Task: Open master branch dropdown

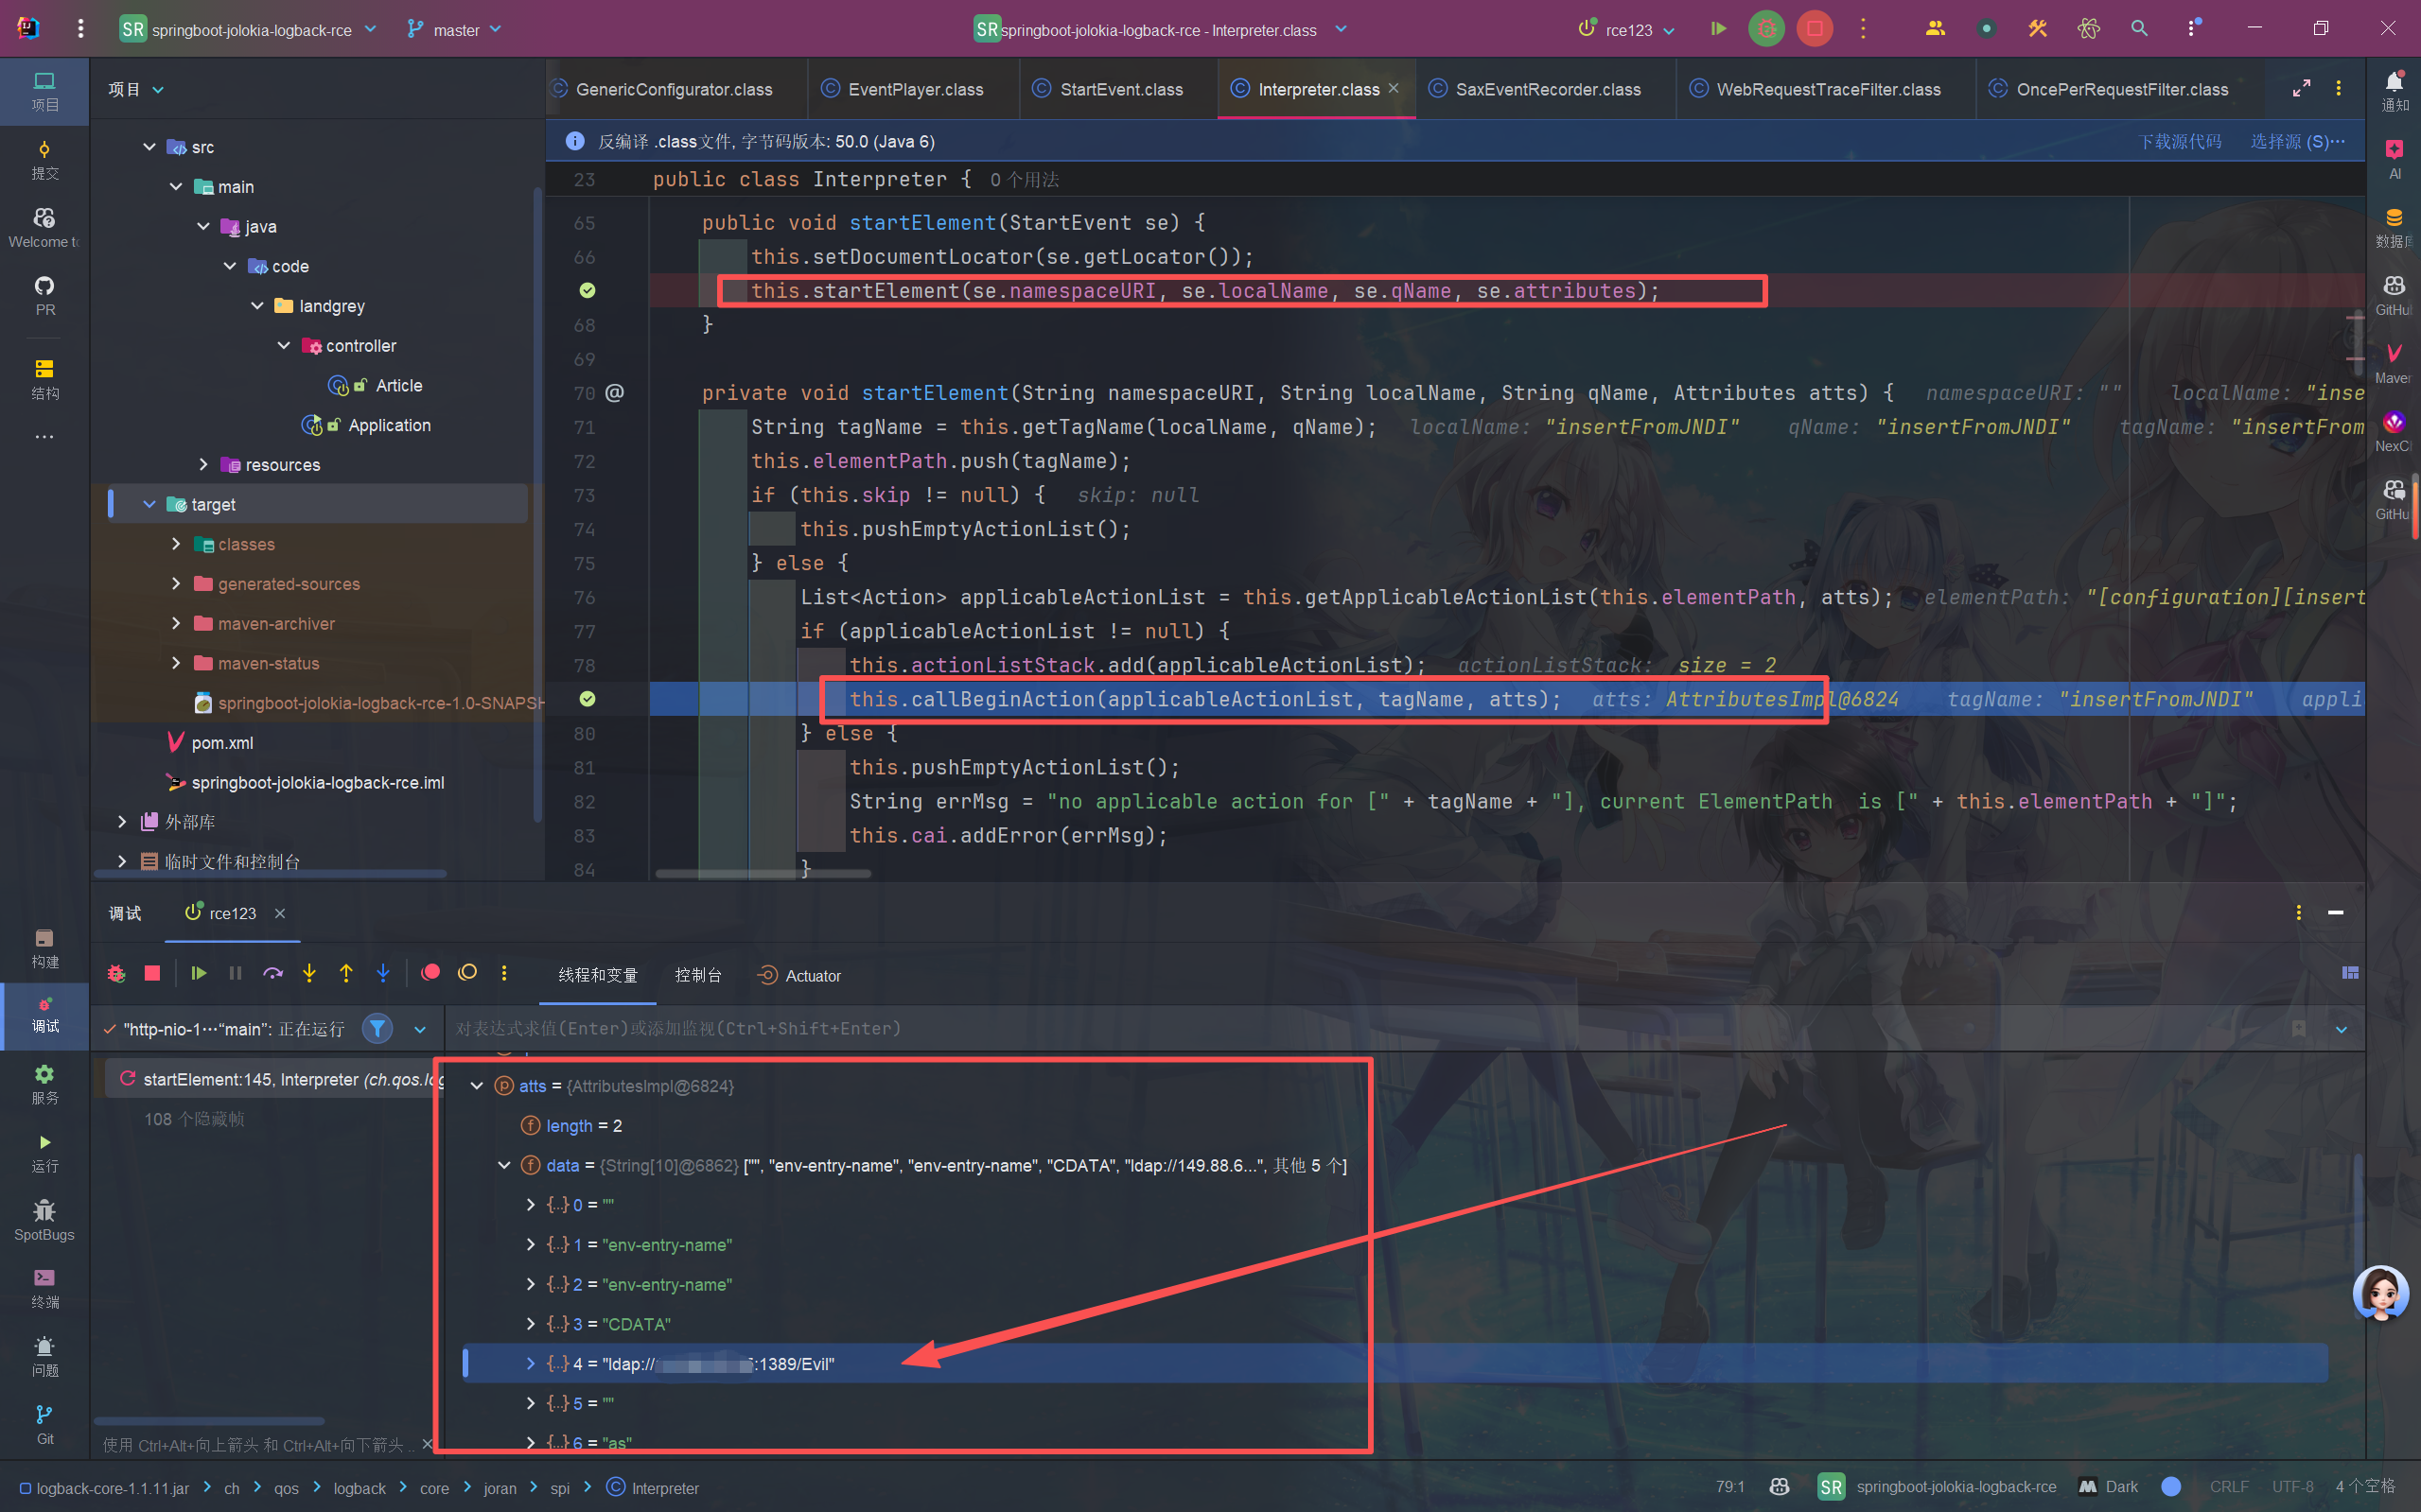Action: click(x=455, y=30)
